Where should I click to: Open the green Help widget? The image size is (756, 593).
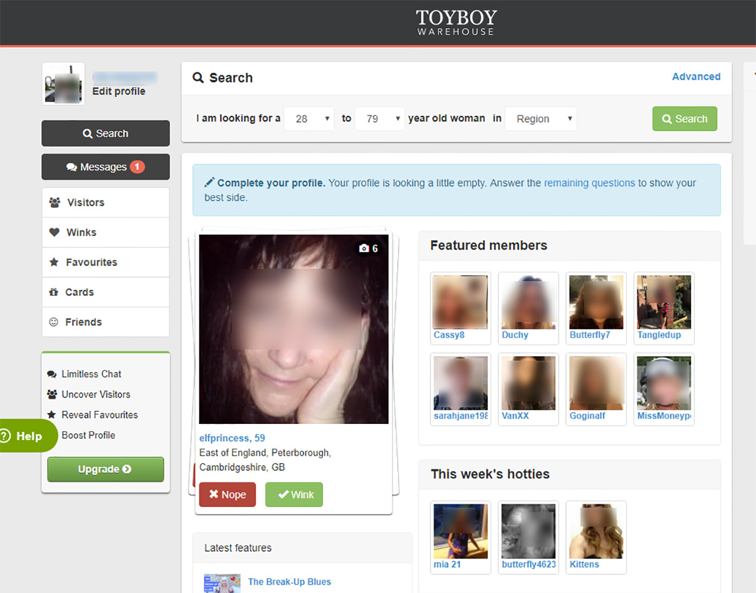point(25,436)
